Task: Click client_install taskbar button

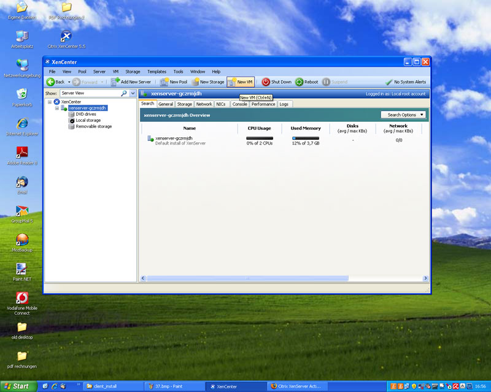Action: 114,386
